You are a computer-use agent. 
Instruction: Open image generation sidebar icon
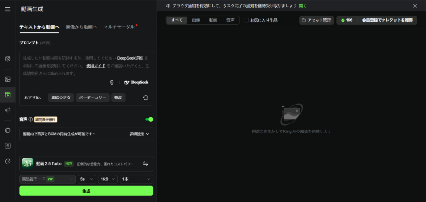pyautogui.click(x=8, y=79)
